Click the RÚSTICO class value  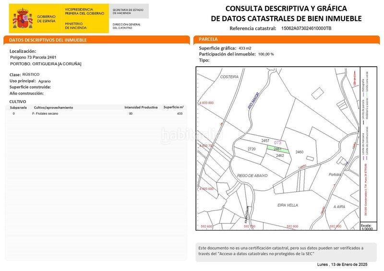tap(31, 74)
